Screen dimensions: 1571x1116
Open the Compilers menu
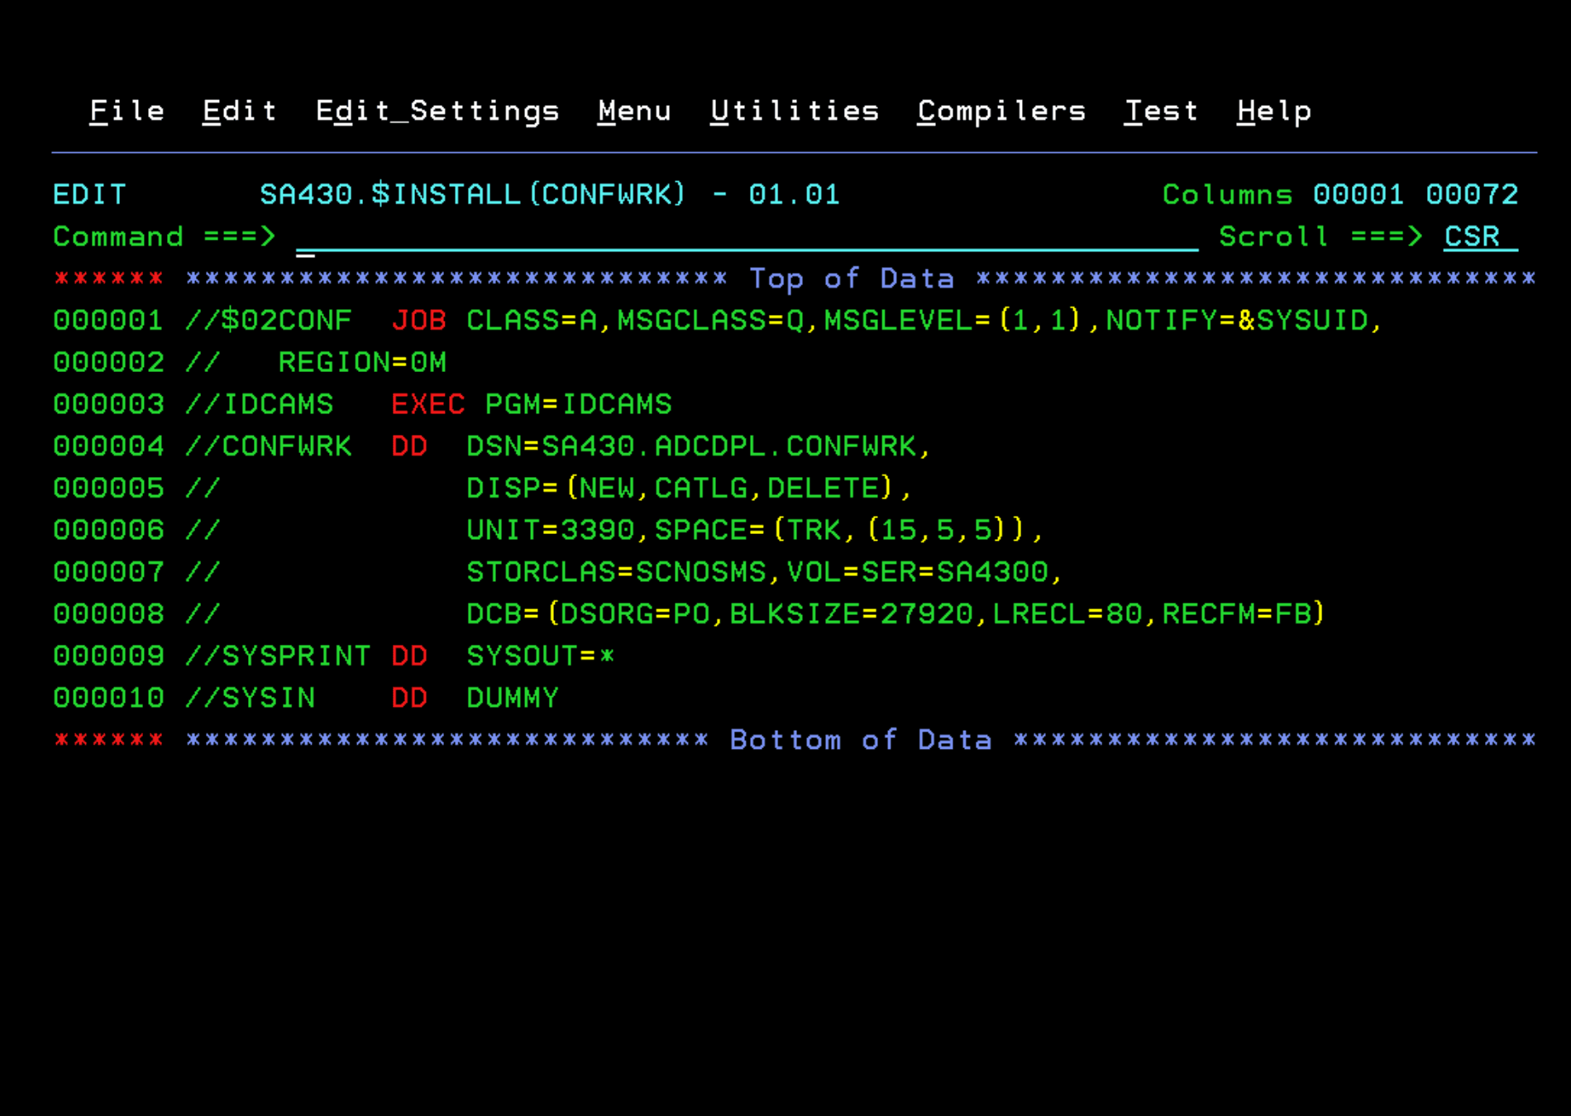[1000, 110]
